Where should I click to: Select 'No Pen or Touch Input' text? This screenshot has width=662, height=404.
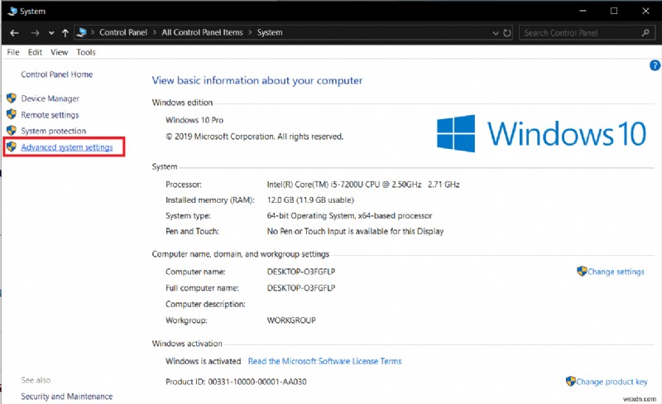point(306,232)
